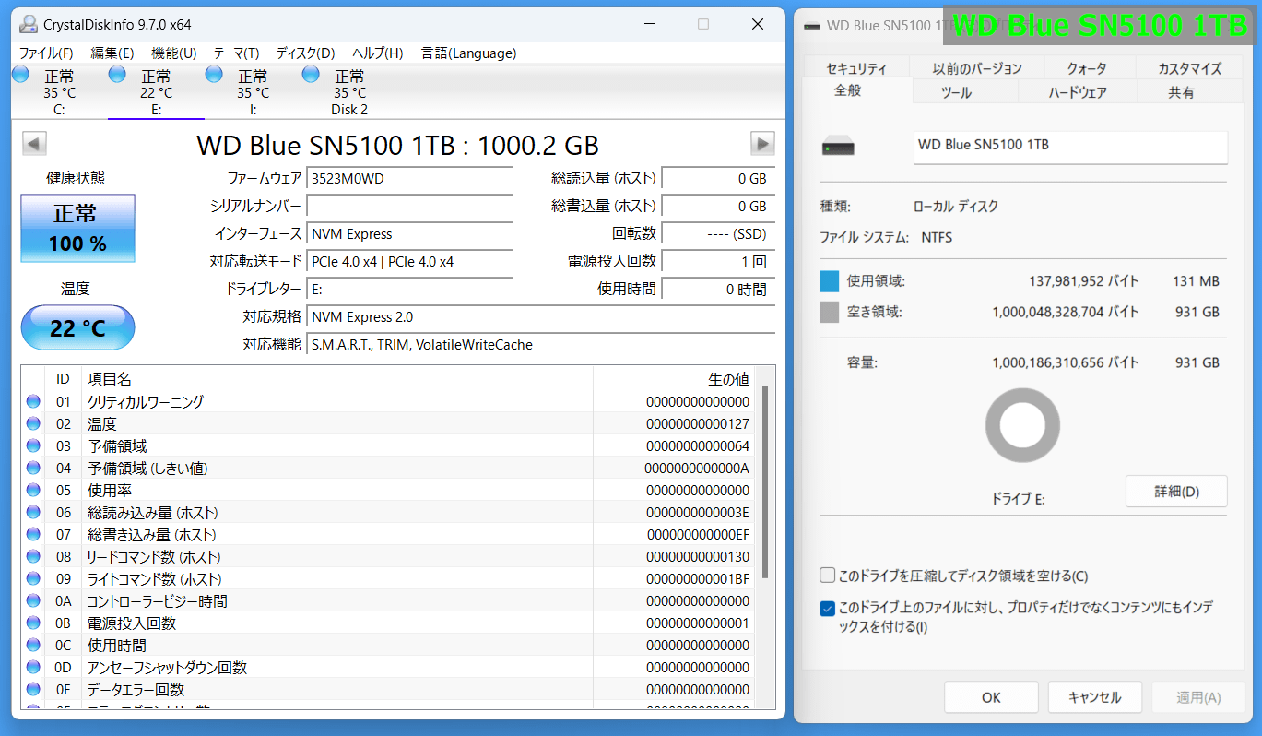1262x736 pixels.
Task: Toggle compress this drive checkbox
Action: click(x=828, y=576)
